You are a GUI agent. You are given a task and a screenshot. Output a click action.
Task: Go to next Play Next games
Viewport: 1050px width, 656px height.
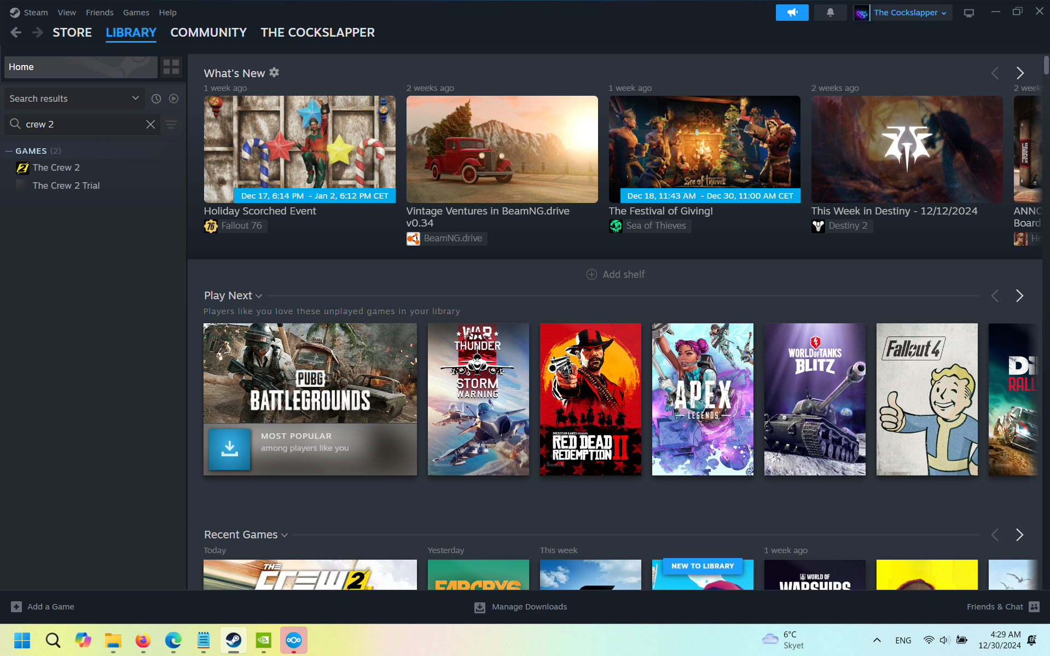1020,296
